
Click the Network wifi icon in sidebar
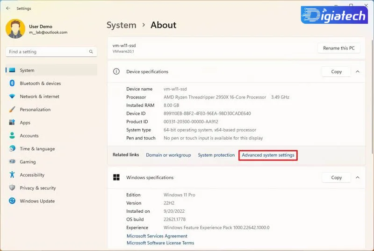coord(12,97)
